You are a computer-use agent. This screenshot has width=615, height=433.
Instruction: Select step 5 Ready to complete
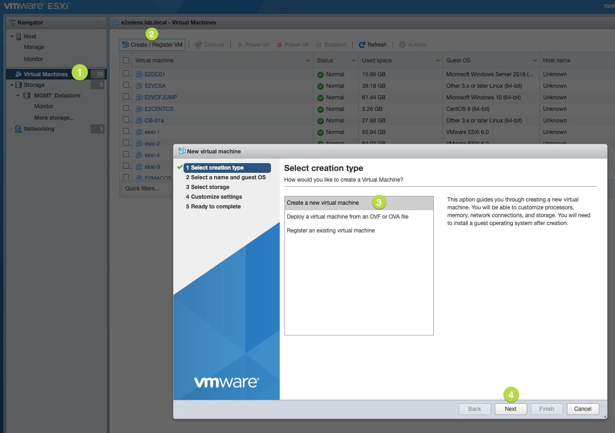pos(213,207)
